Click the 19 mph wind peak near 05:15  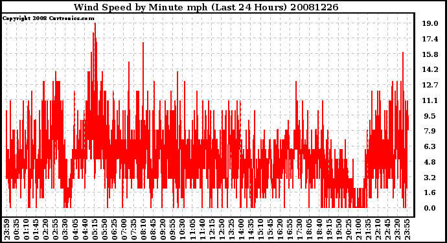95,24
